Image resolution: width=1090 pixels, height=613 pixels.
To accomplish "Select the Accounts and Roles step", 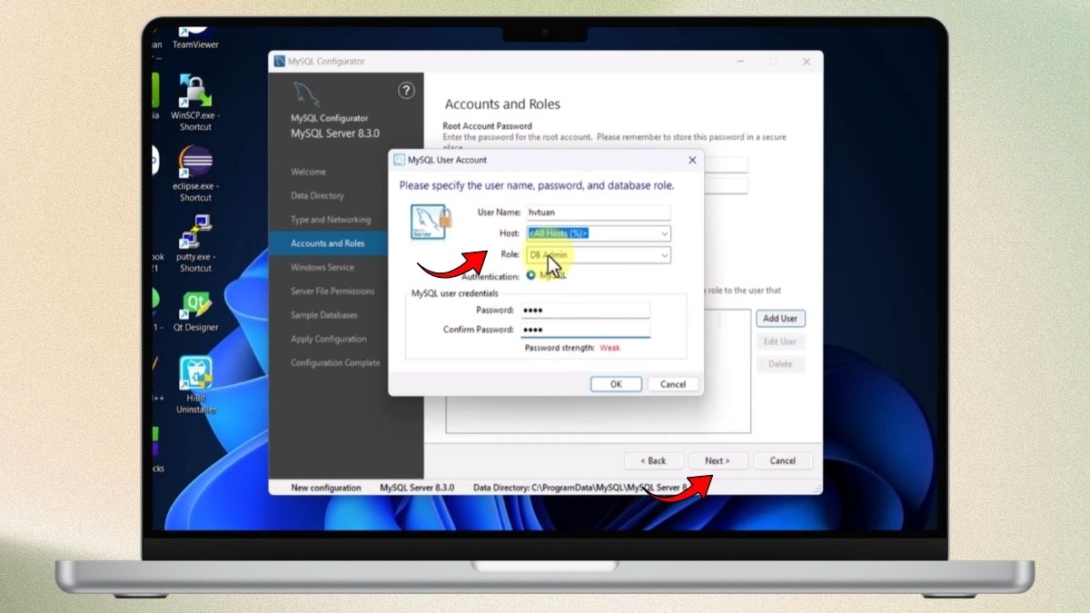I will [x=328, y=243].
